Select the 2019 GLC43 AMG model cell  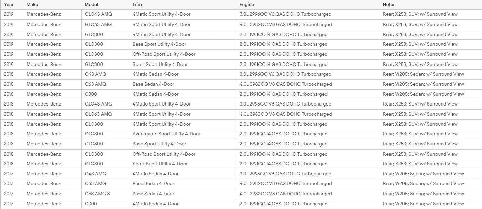pyautogui.click(x=98, y=14)
